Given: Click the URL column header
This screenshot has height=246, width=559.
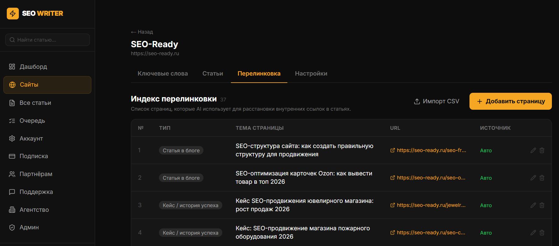Looking at the screenshot, I should click(x=395, y=128).
